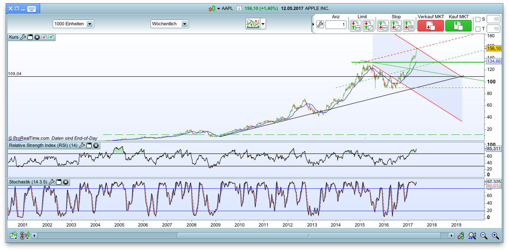Image resolution: width=509 pixels, height=251 pixels.
Task: Open Kurs panel wrench settings
Action: pos(23,37)
